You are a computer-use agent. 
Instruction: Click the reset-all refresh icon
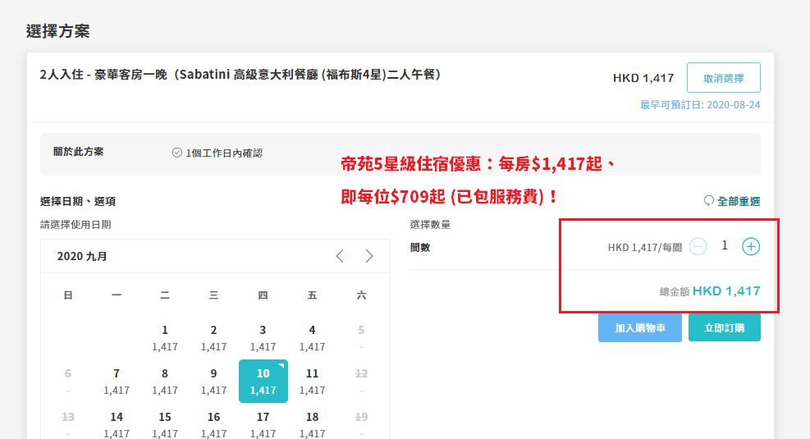point(709,201)
